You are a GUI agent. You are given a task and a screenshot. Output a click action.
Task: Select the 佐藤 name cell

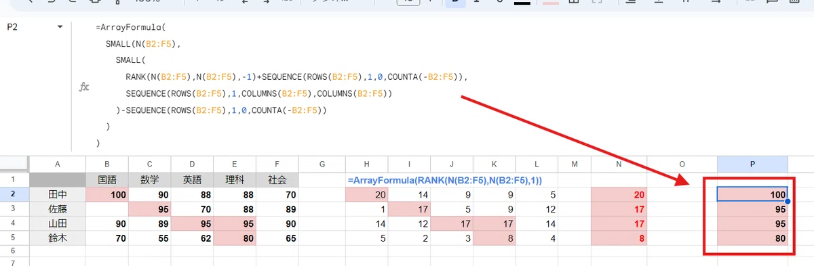(x=58, y=209)
